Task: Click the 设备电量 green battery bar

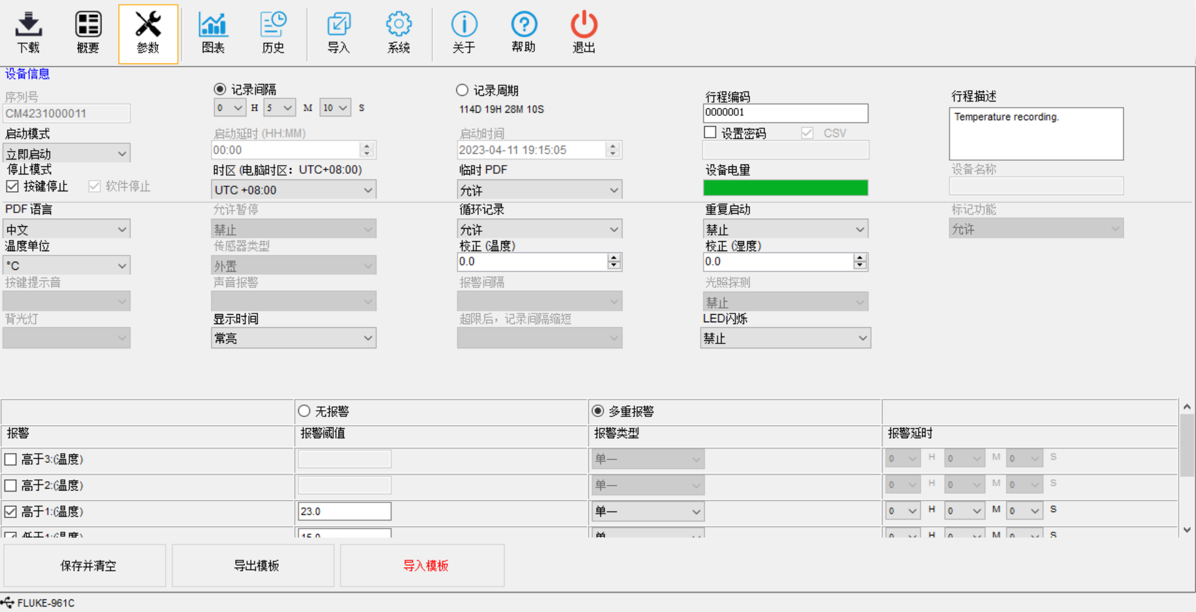Action: [x=786, y=188]
